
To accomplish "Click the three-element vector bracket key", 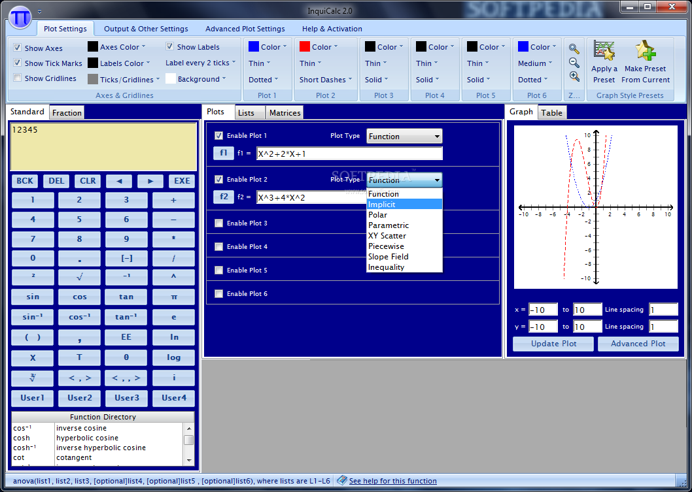I will (x=126, y=378).
